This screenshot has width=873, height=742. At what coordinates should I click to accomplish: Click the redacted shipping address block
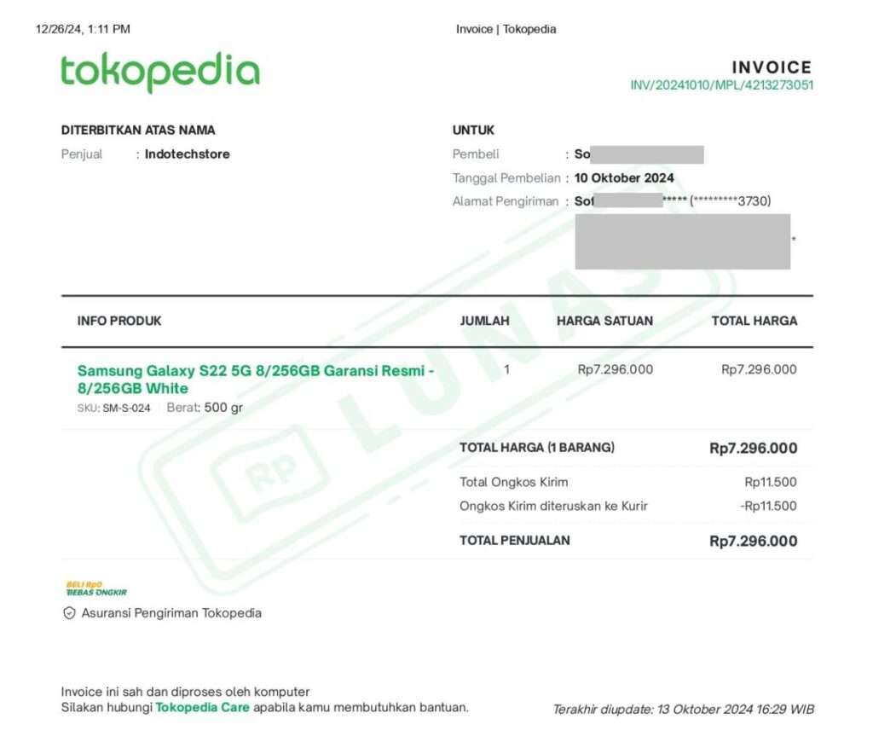[x=682, y=241]
